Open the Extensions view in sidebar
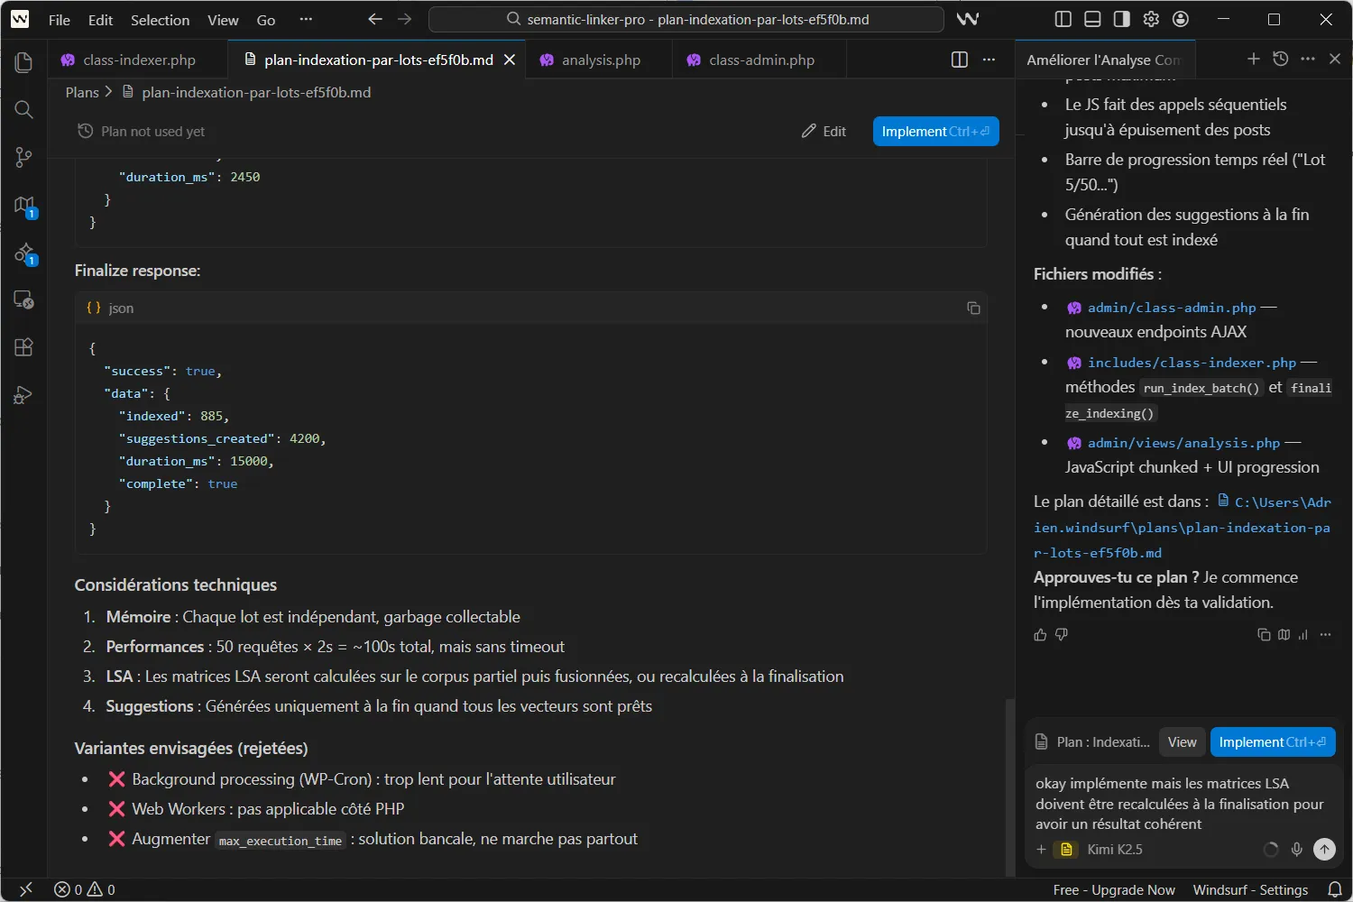1353x902 pixels. 24,347
